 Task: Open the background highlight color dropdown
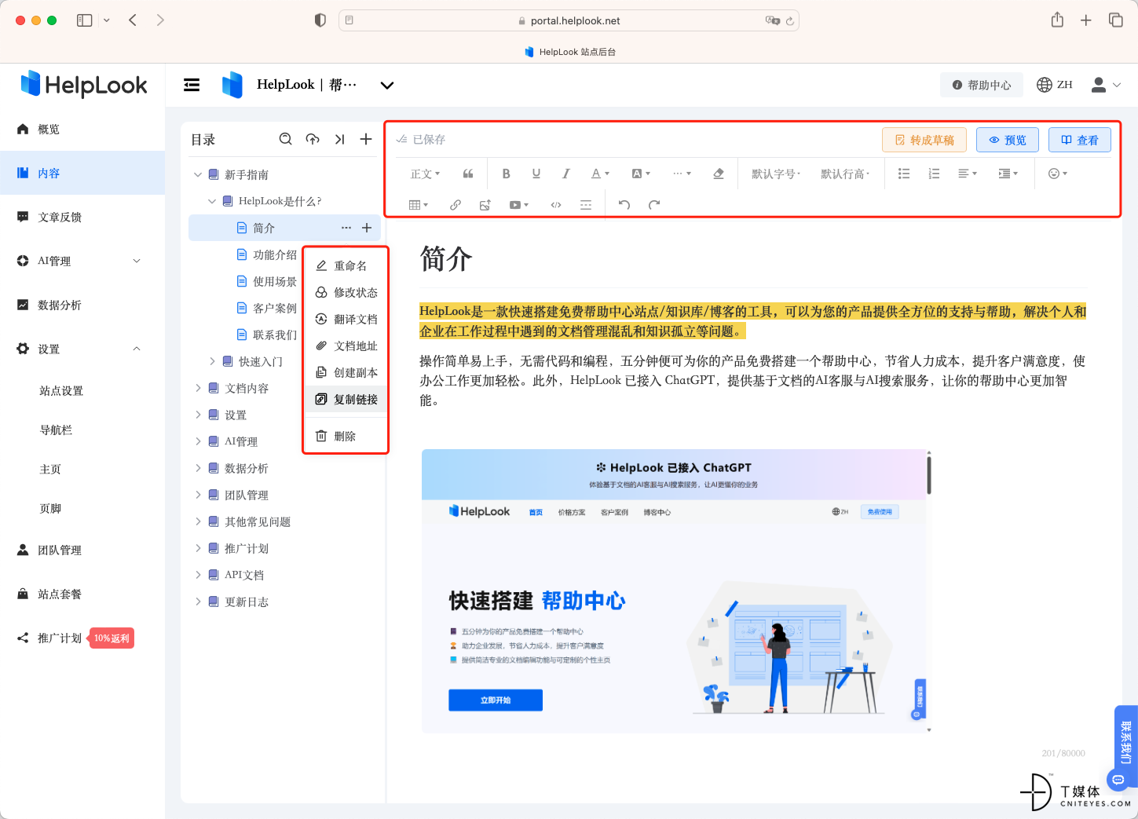coord(641,174)
